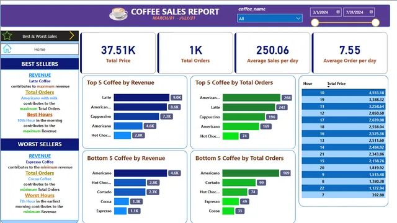Screen dimensions: 397x223
Task: Select the hour 13 table row
Action: pyautogui.click(x=344, y=141)
